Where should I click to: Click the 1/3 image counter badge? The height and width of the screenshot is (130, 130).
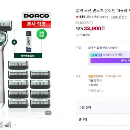[x=48, y=113]
